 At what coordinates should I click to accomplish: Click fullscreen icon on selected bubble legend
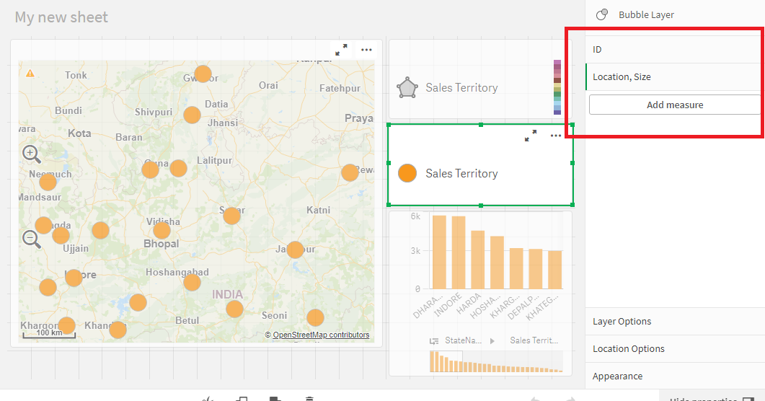pos(531,136)
